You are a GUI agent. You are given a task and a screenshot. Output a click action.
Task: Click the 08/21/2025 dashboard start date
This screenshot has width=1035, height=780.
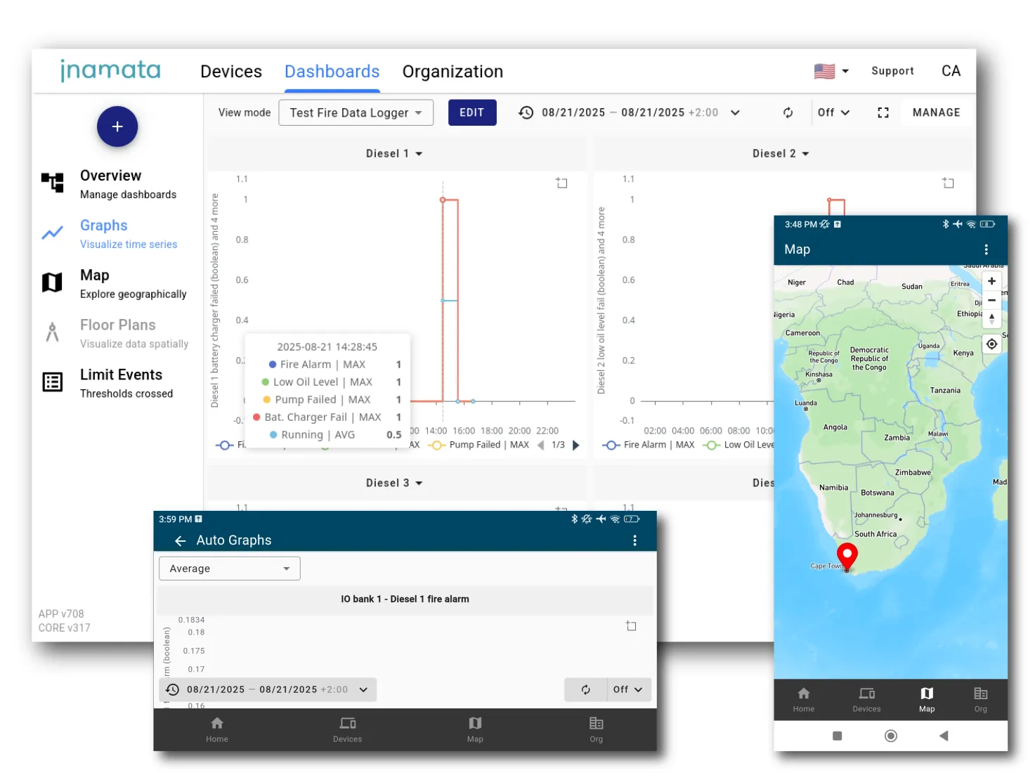[x=573, y=112]
